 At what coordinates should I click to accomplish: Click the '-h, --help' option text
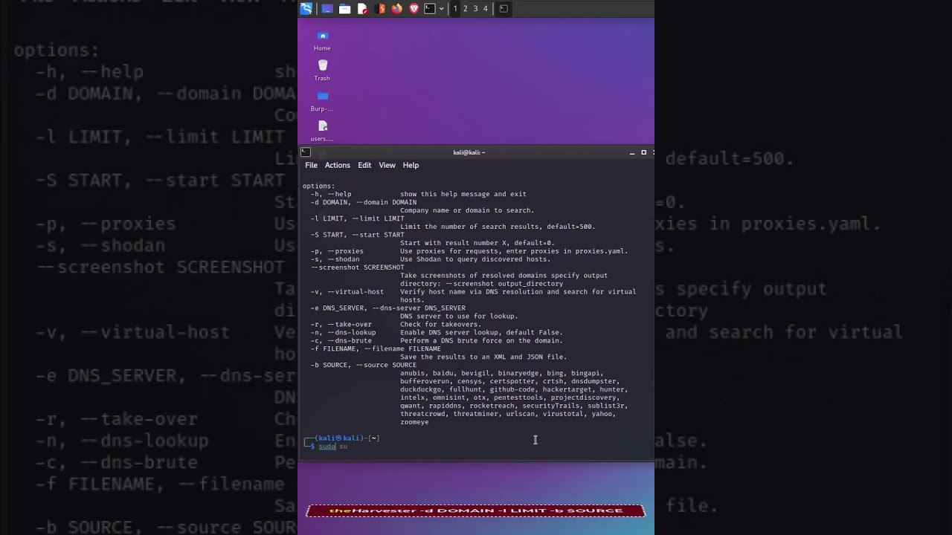click(331, 194)
